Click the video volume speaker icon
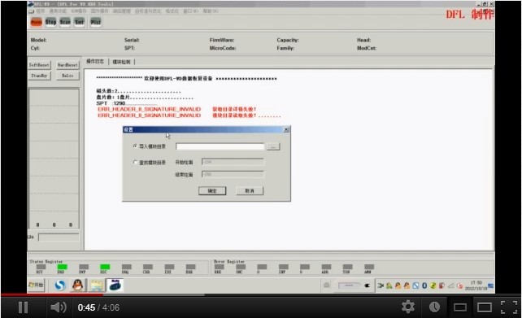Viewport: 522px width, 318px height. (59, 307)
